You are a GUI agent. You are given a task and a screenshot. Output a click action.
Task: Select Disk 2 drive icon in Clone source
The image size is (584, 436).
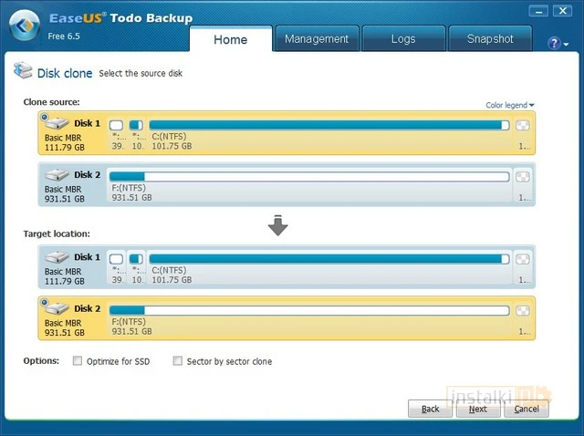pos(57,175)
